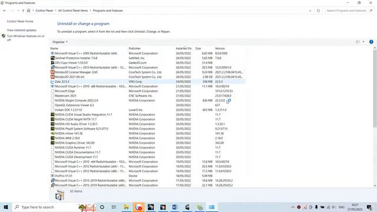Click the NVIDIA Graphics Driver 342.00 icon
The height and width of the screenshot is (212, 377).
click(52, 143)
